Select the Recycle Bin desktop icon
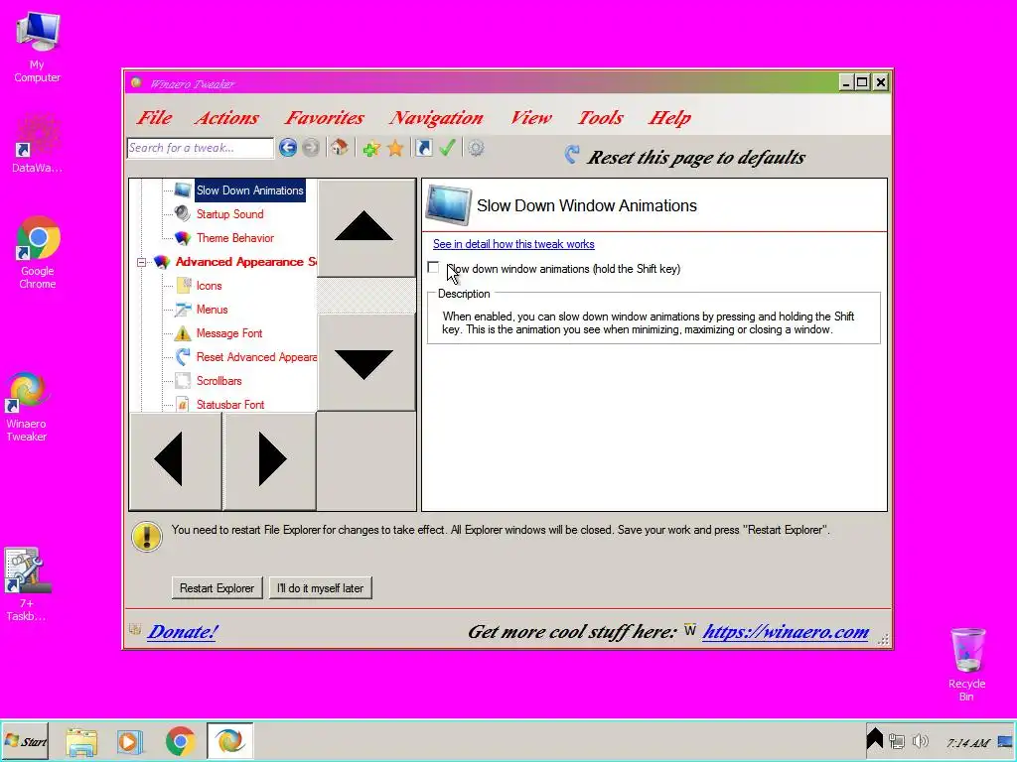This screenshot has width=1017, height=762. [967, 664]
